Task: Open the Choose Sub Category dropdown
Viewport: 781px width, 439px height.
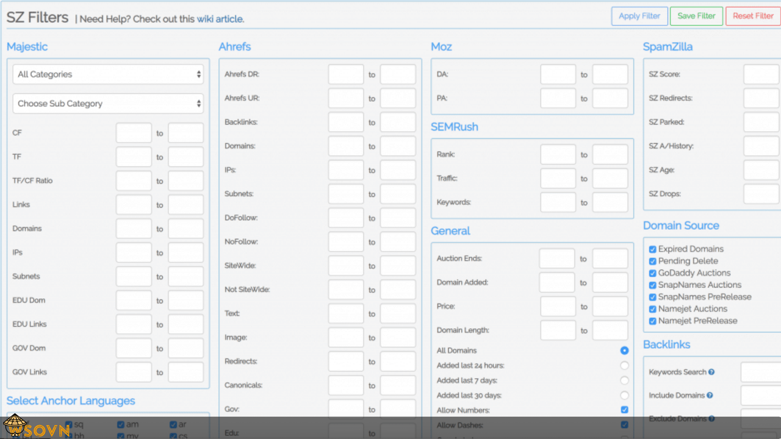Action: 108,104
